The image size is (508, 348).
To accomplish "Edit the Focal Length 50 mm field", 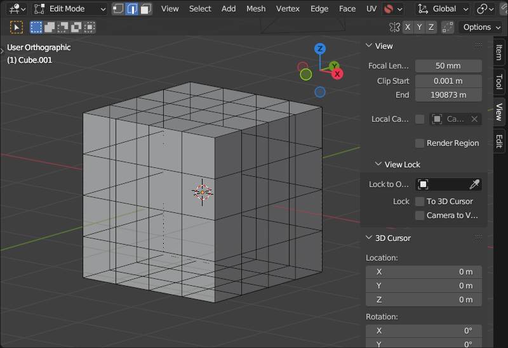I will tap(448, 66).
